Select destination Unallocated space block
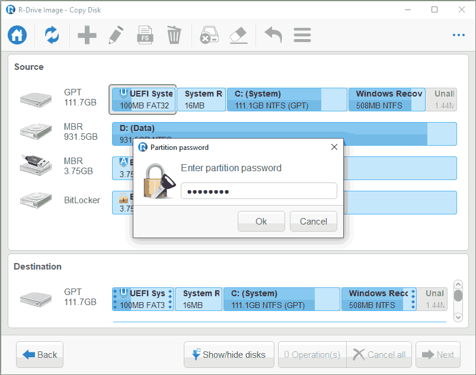 click(432, 299)
